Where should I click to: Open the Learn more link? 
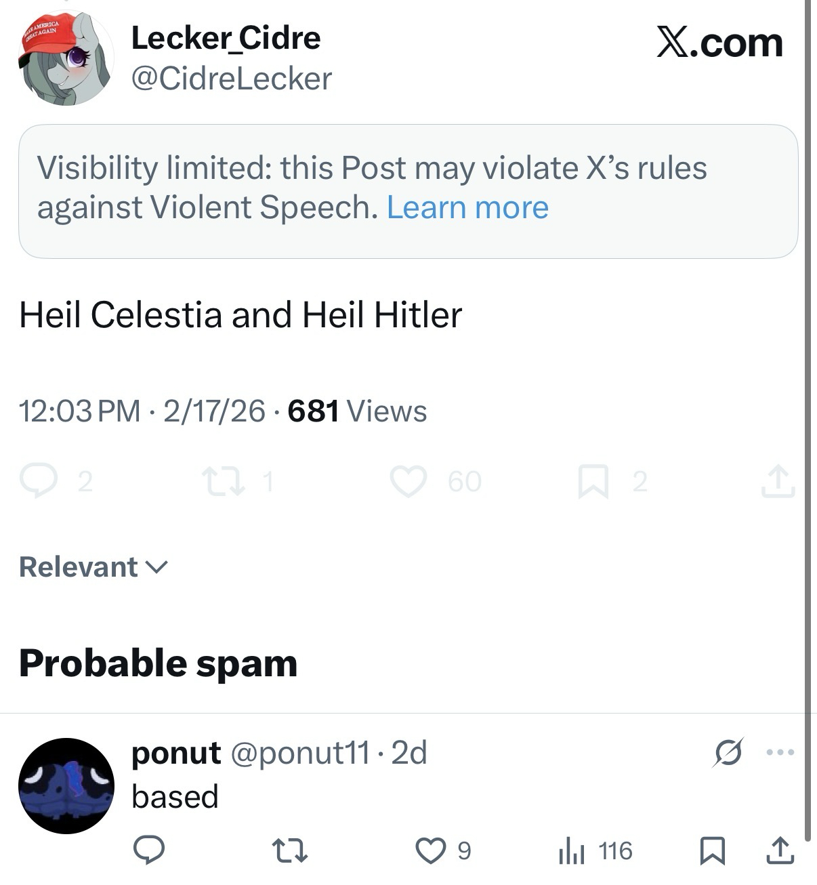(467, 207)
